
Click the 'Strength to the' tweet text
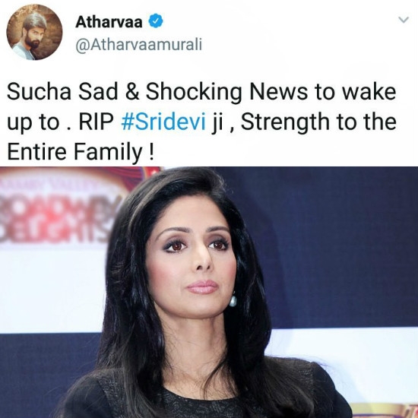[x=318, y=122]
